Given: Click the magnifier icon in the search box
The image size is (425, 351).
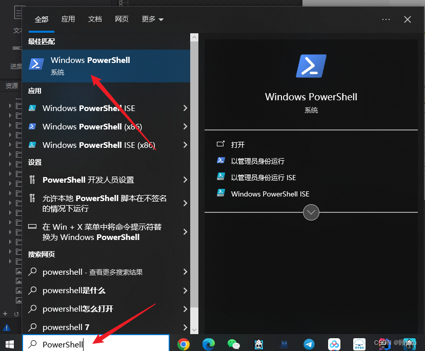Looking at the screenshot, I should tap(33, 344).
